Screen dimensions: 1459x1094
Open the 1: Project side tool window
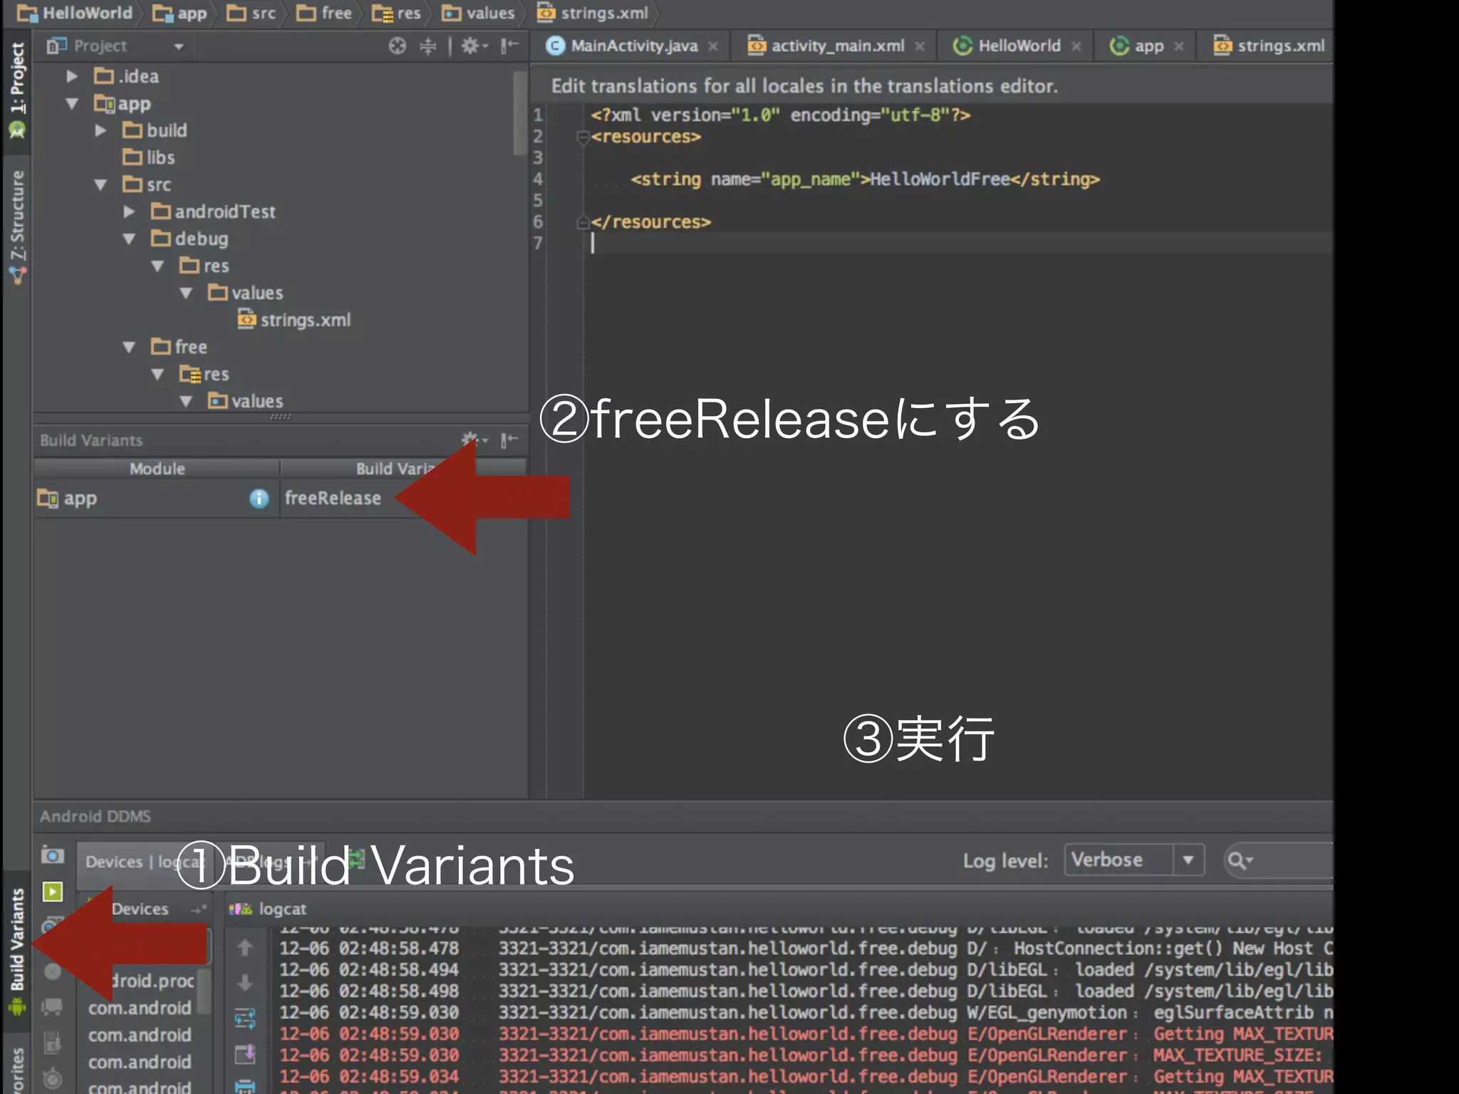(17, 89)
